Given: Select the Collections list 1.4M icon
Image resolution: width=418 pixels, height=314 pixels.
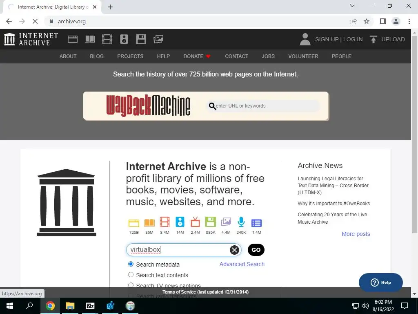Looking at the screenshot, I should 256,223.
